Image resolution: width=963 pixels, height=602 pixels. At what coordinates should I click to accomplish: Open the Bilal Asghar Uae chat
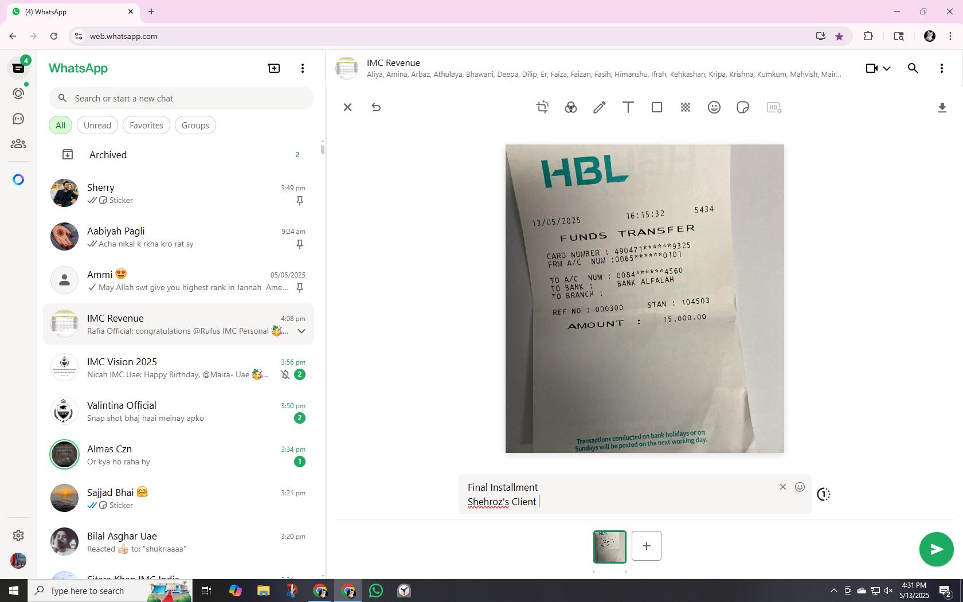pyautogui.click(x=179, y=542)
